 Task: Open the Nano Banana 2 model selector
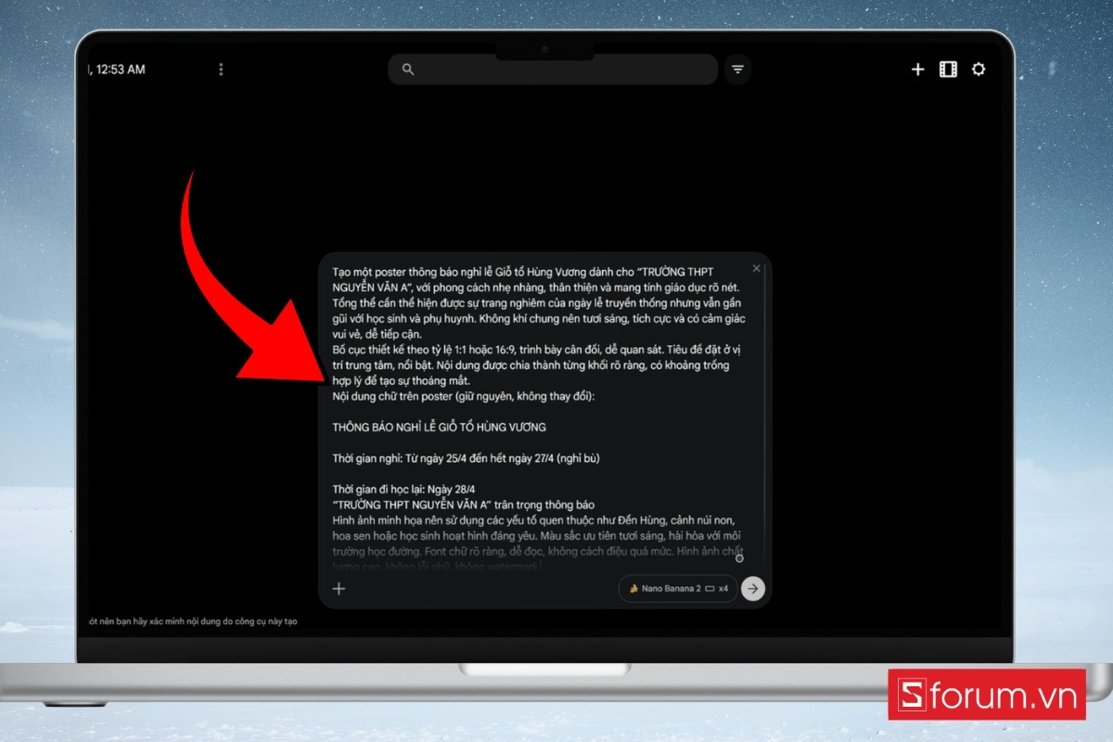678,589
